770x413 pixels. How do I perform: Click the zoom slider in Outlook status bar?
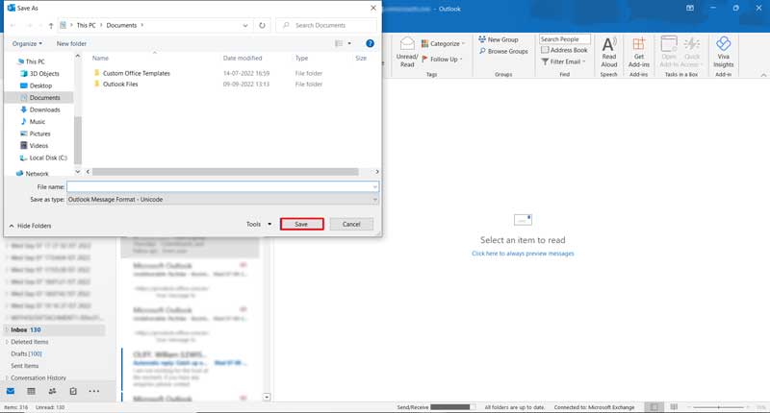720,407
